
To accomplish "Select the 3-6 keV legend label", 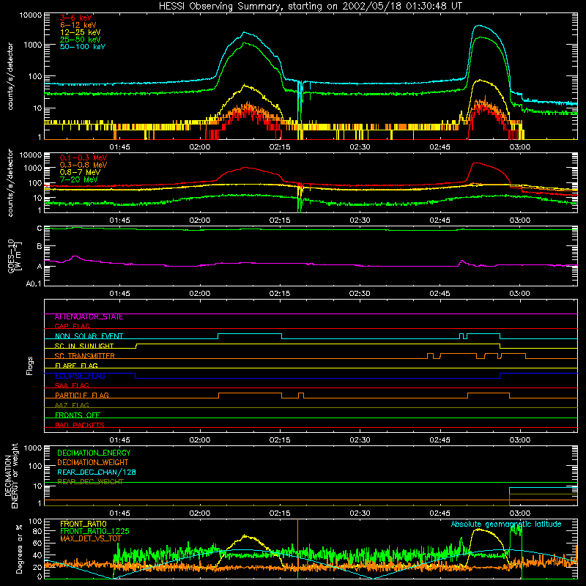I will coord(76,18).
